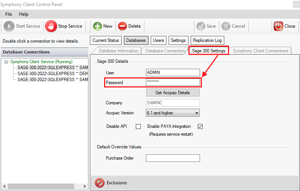Enable the Disable API checkbox

click(138, 126)
